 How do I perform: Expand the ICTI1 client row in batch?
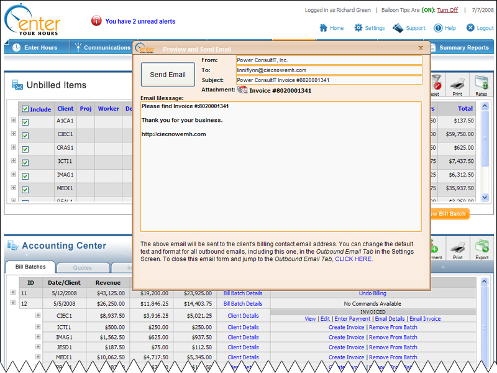tap(38, 326)
